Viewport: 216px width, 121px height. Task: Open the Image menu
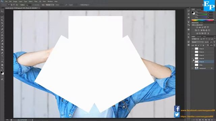(x=15, y=1)
